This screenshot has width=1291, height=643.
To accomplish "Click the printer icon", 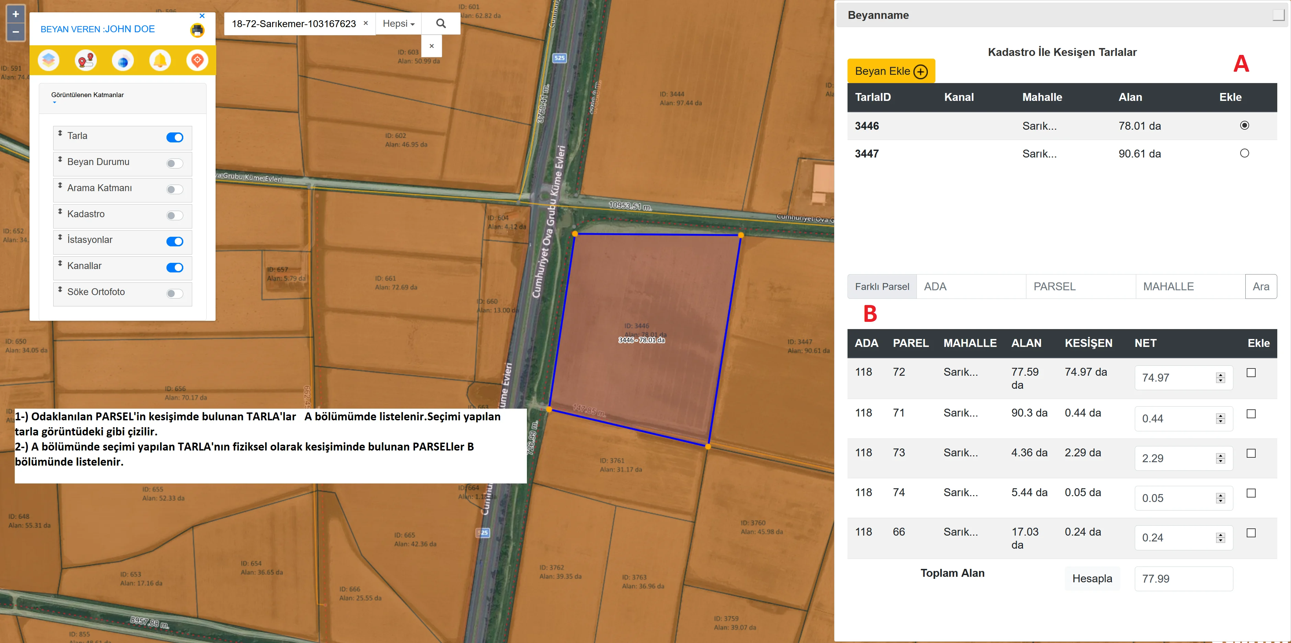I will (197, 31).
